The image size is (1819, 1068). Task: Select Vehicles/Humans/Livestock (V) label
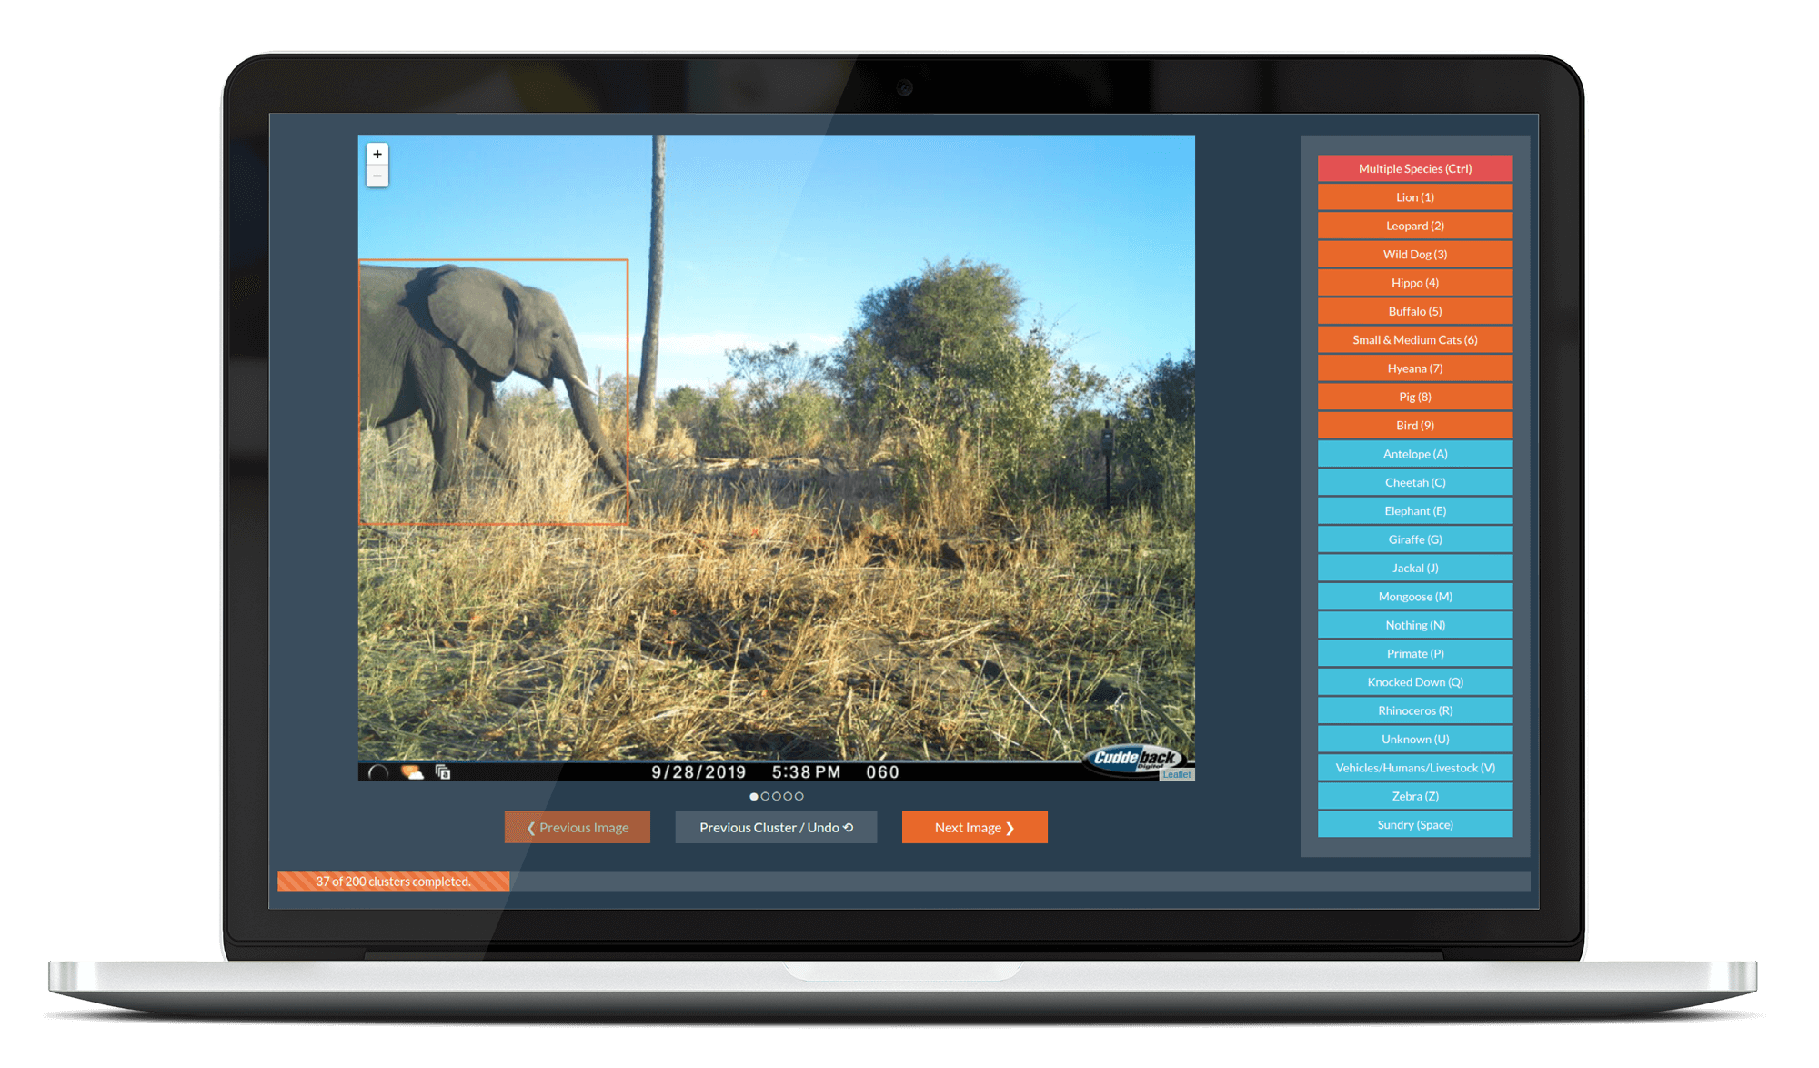coord(1414,768)
